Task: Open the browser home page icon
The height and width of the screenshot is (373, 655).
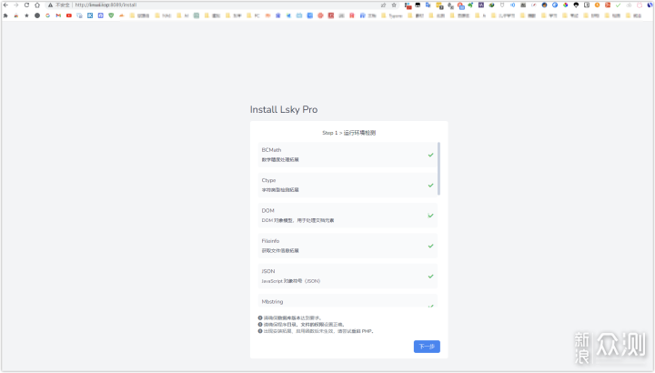Action: (36, 5)
